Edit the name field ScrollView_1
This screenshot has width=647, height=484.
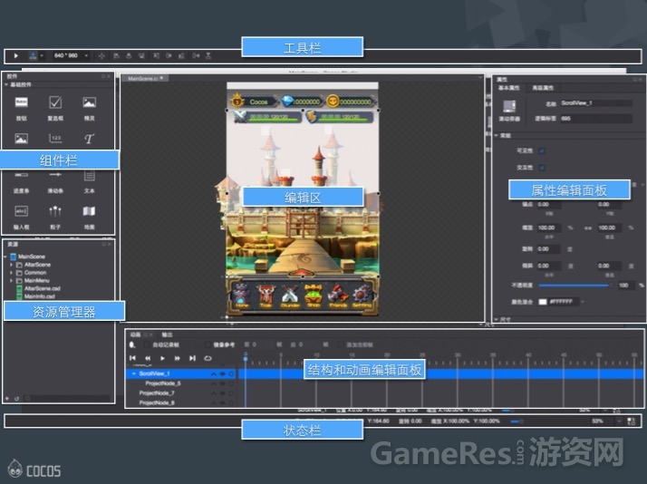(596, 103)
